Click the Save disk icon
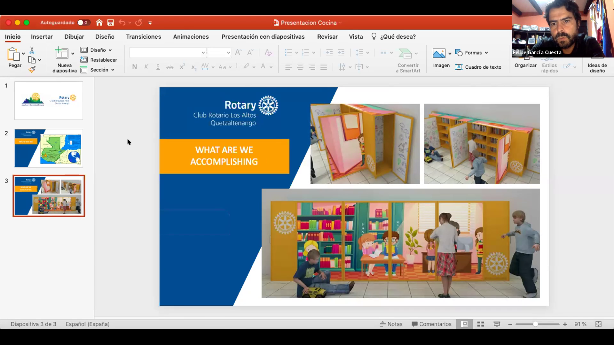This screenshot has width=614, height=345. pyautogui.click(x=111, y=23)
